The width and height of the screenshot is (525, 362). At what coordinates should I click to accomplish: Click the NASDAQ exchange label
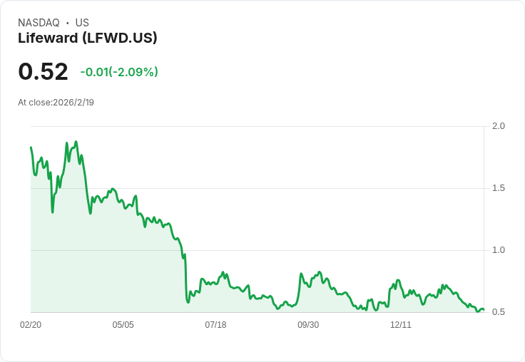(x=39, y=23)
